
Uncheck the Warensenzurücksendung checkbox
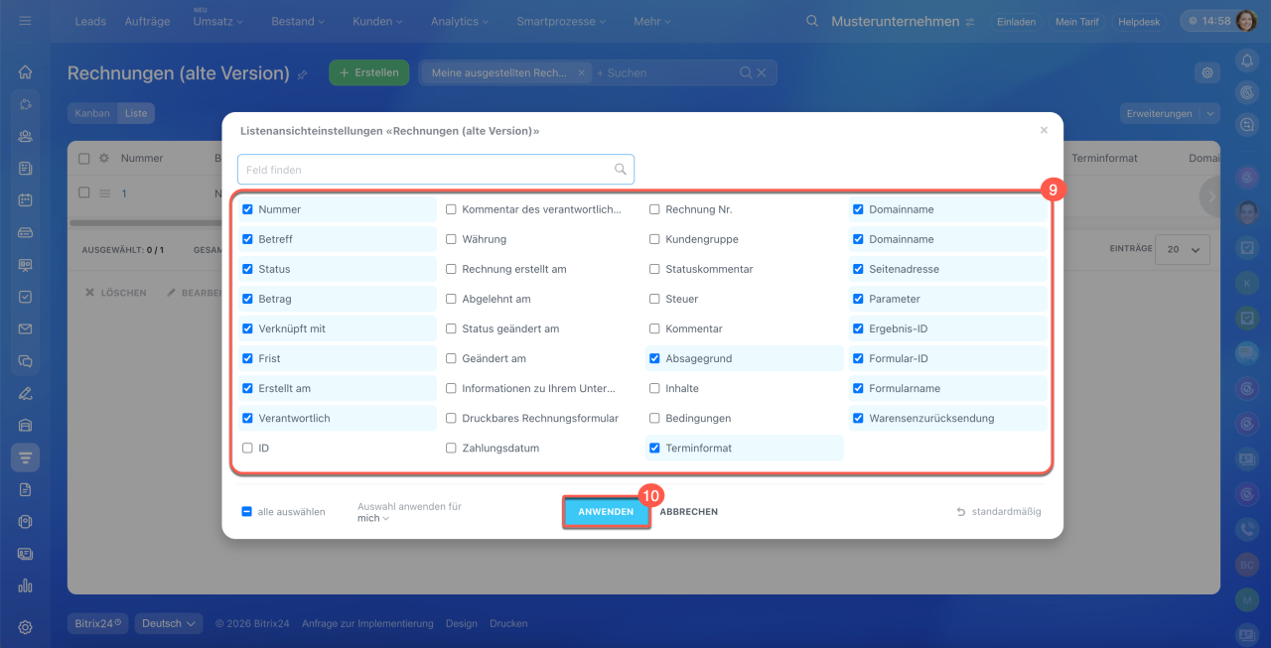(x=859, y=418)
